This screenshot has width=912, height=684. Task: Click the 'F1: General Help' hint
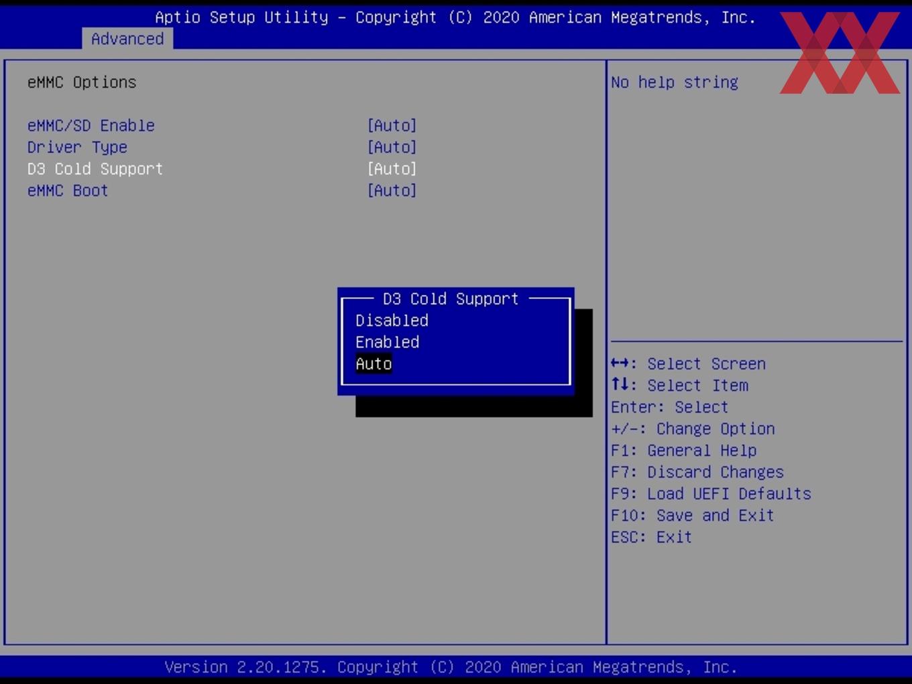click(683, 451)
